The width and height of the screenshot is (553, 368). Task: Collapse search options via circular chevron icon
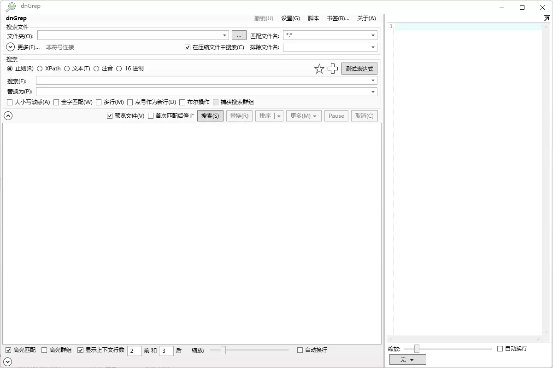(8, 115)
